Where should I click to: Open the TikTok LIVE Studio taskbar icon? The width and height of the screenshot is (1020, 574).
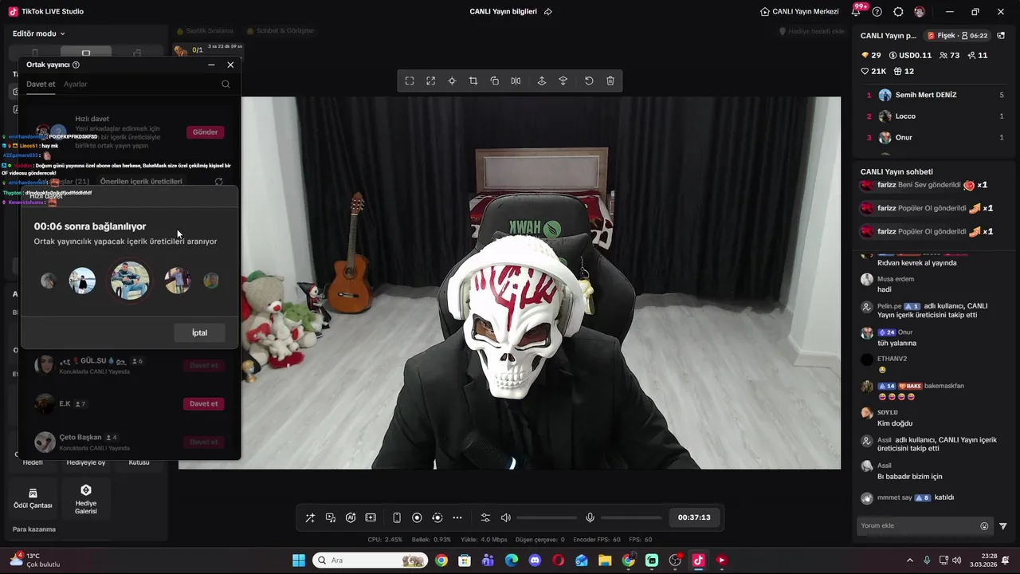[x=698, y=560]
